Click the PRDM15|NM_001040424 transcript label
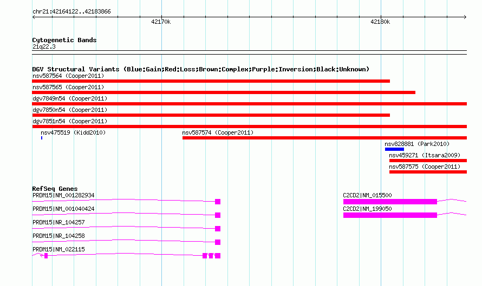Screen dimensions: 482x286 [63, 209]
